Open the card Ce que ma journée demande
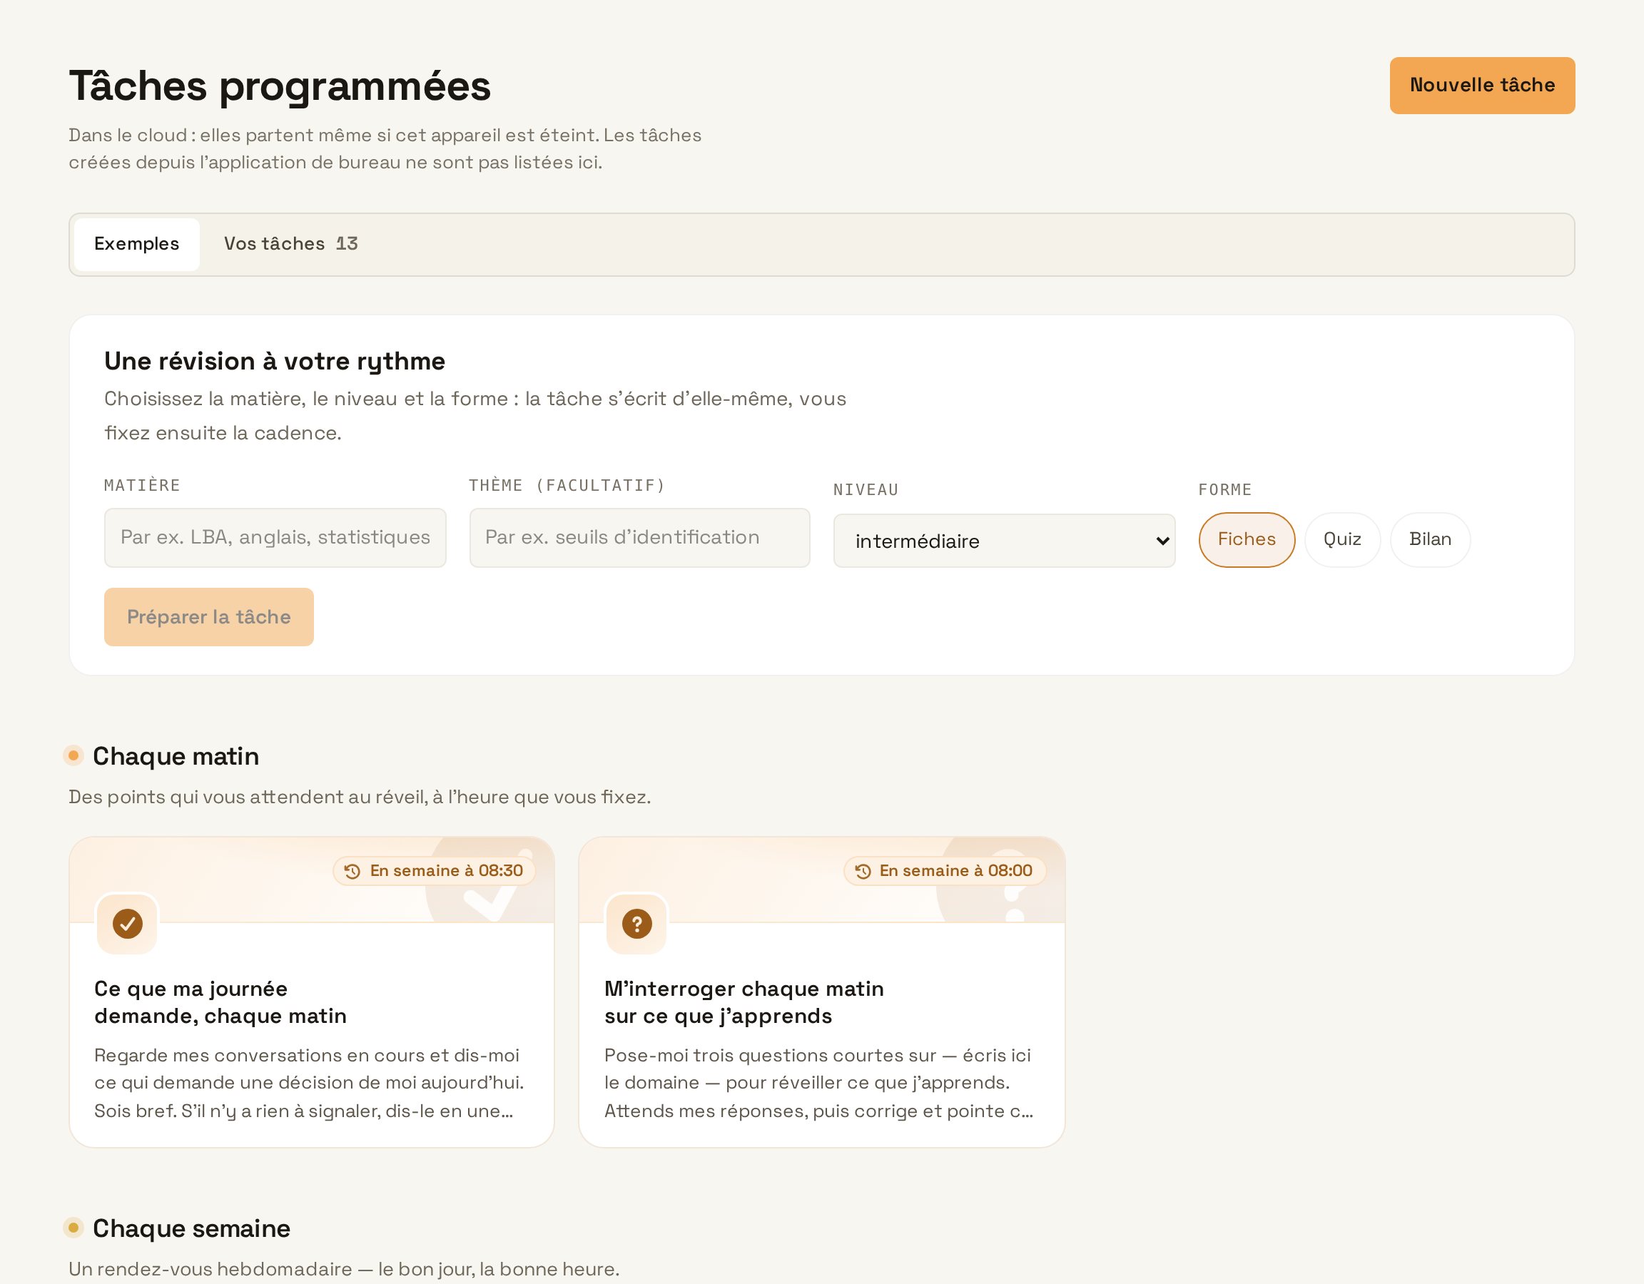Viewport: 1644px width, 1284px height. 312,992
